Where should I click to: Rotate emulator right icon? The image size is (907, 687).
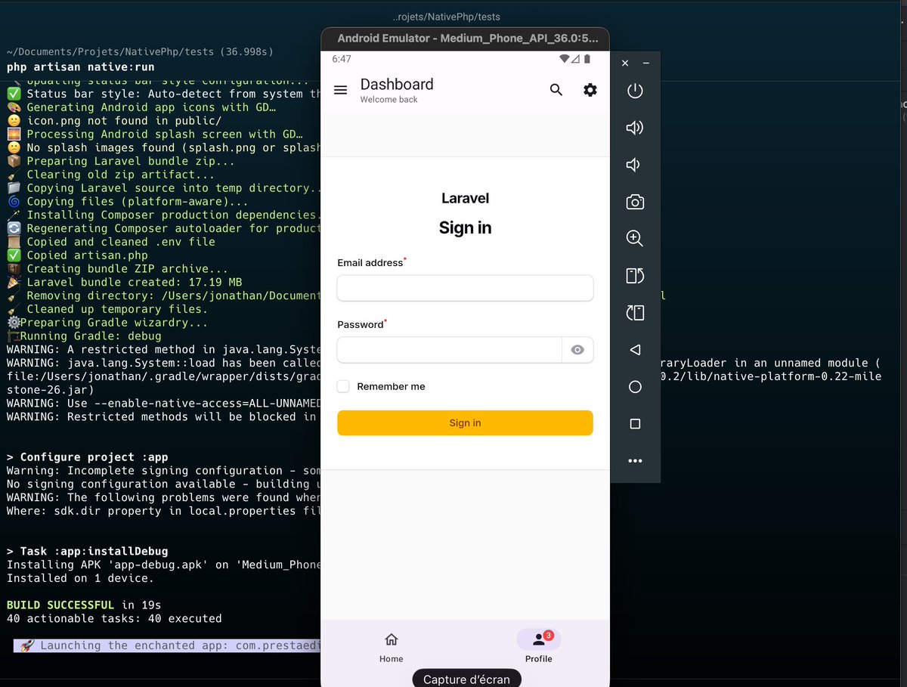point(635,312)
